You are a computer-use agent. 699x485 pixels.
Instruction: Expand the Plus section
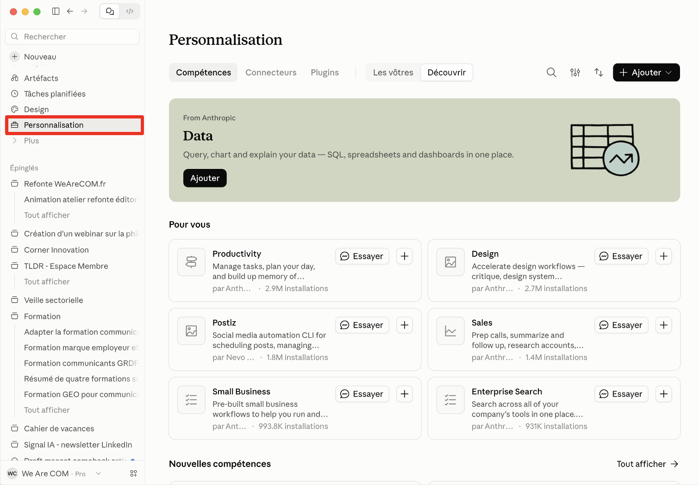[x=72, y=141]
